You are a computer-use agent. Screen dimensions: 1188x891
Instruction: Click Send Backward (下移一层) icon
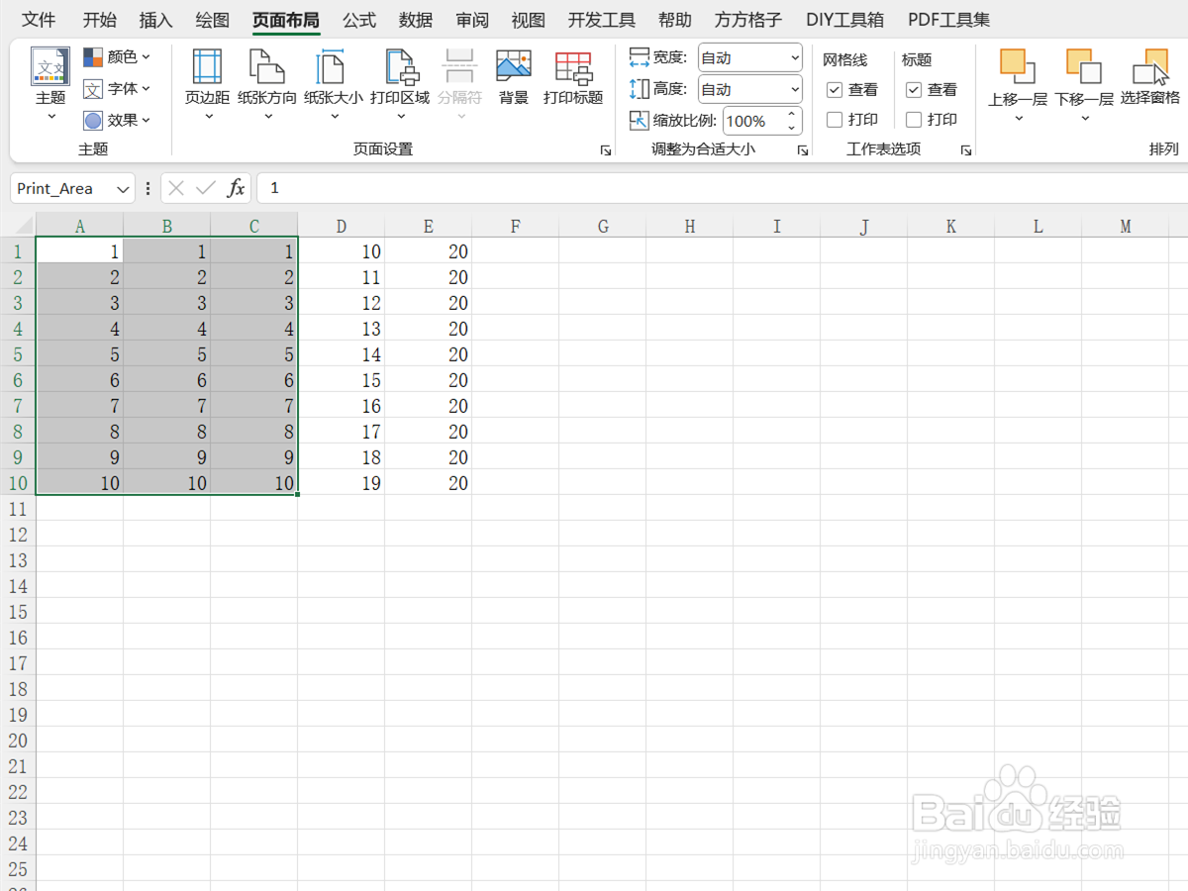tap(1084, 67)
